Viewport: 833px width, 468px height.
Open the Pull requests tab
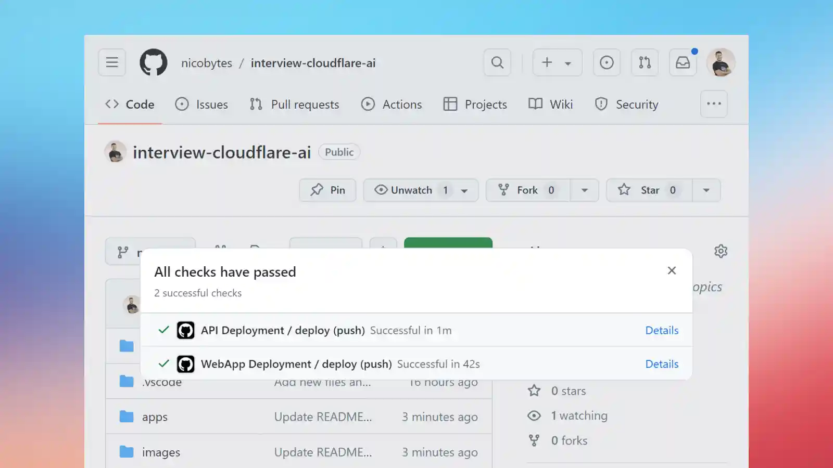pos(295,105)
